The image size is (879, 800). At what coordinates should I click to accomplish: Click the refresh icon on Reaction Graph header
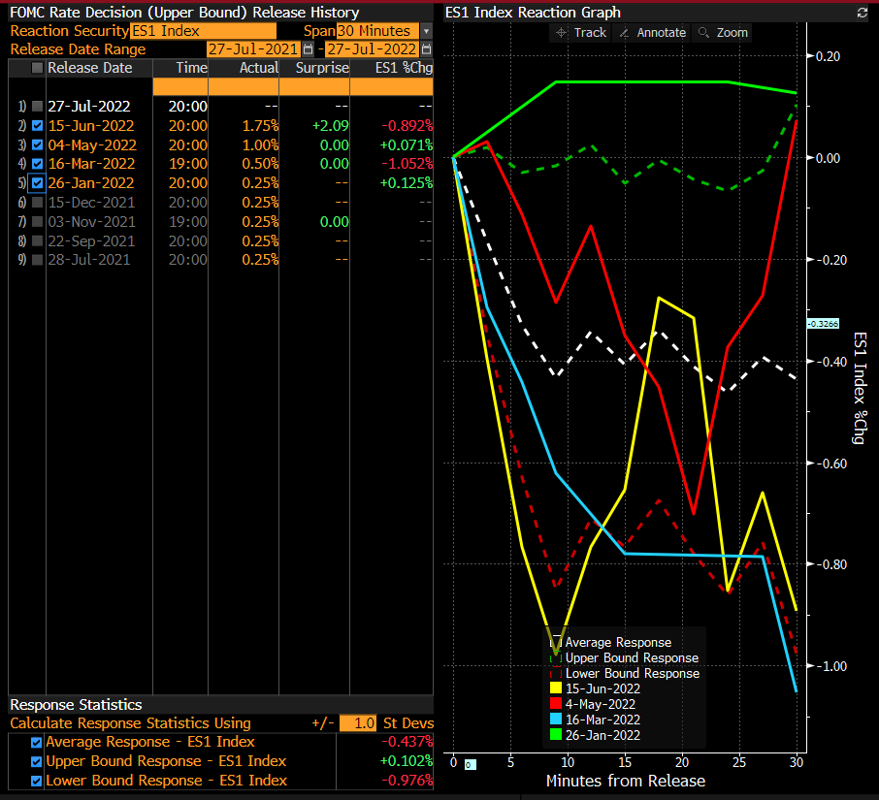point(863,13)
